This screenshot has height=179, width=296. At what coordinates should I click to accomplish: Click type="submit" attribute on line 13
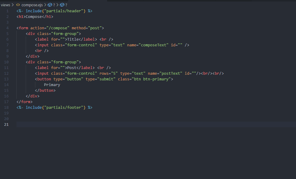[x=101, y=79]
